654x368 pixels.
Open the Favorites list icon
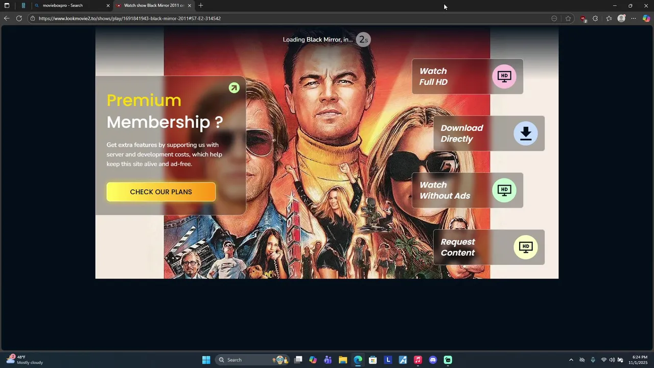pos(609,18)
